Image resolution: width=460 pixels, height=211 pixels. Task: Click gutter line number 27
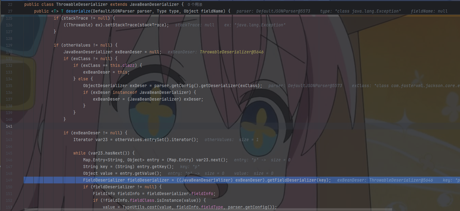[10, 11]
